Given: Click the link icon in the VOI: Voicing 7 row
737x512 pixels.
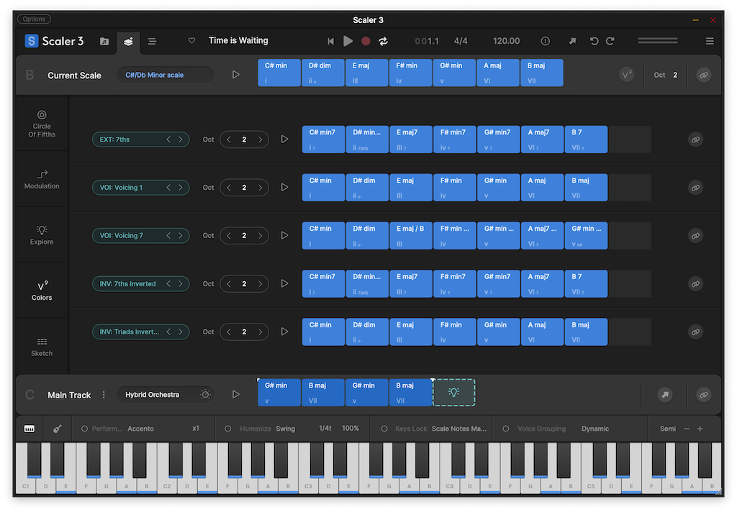Looking at the screenshot, I should [696, 236].
